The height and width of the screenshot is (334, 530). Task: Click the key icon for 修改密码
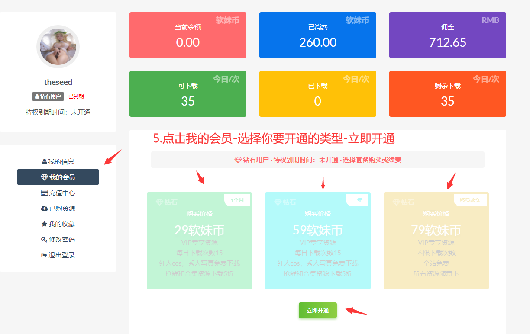[x=44, y=240]
